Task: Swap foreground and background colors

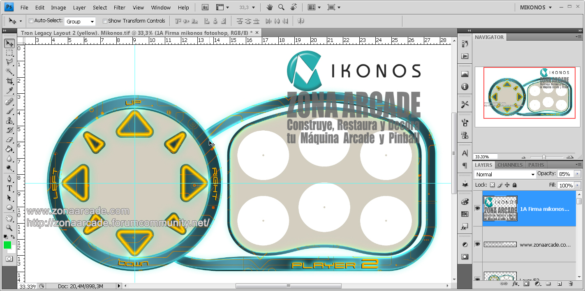Action: pos(13,237)
